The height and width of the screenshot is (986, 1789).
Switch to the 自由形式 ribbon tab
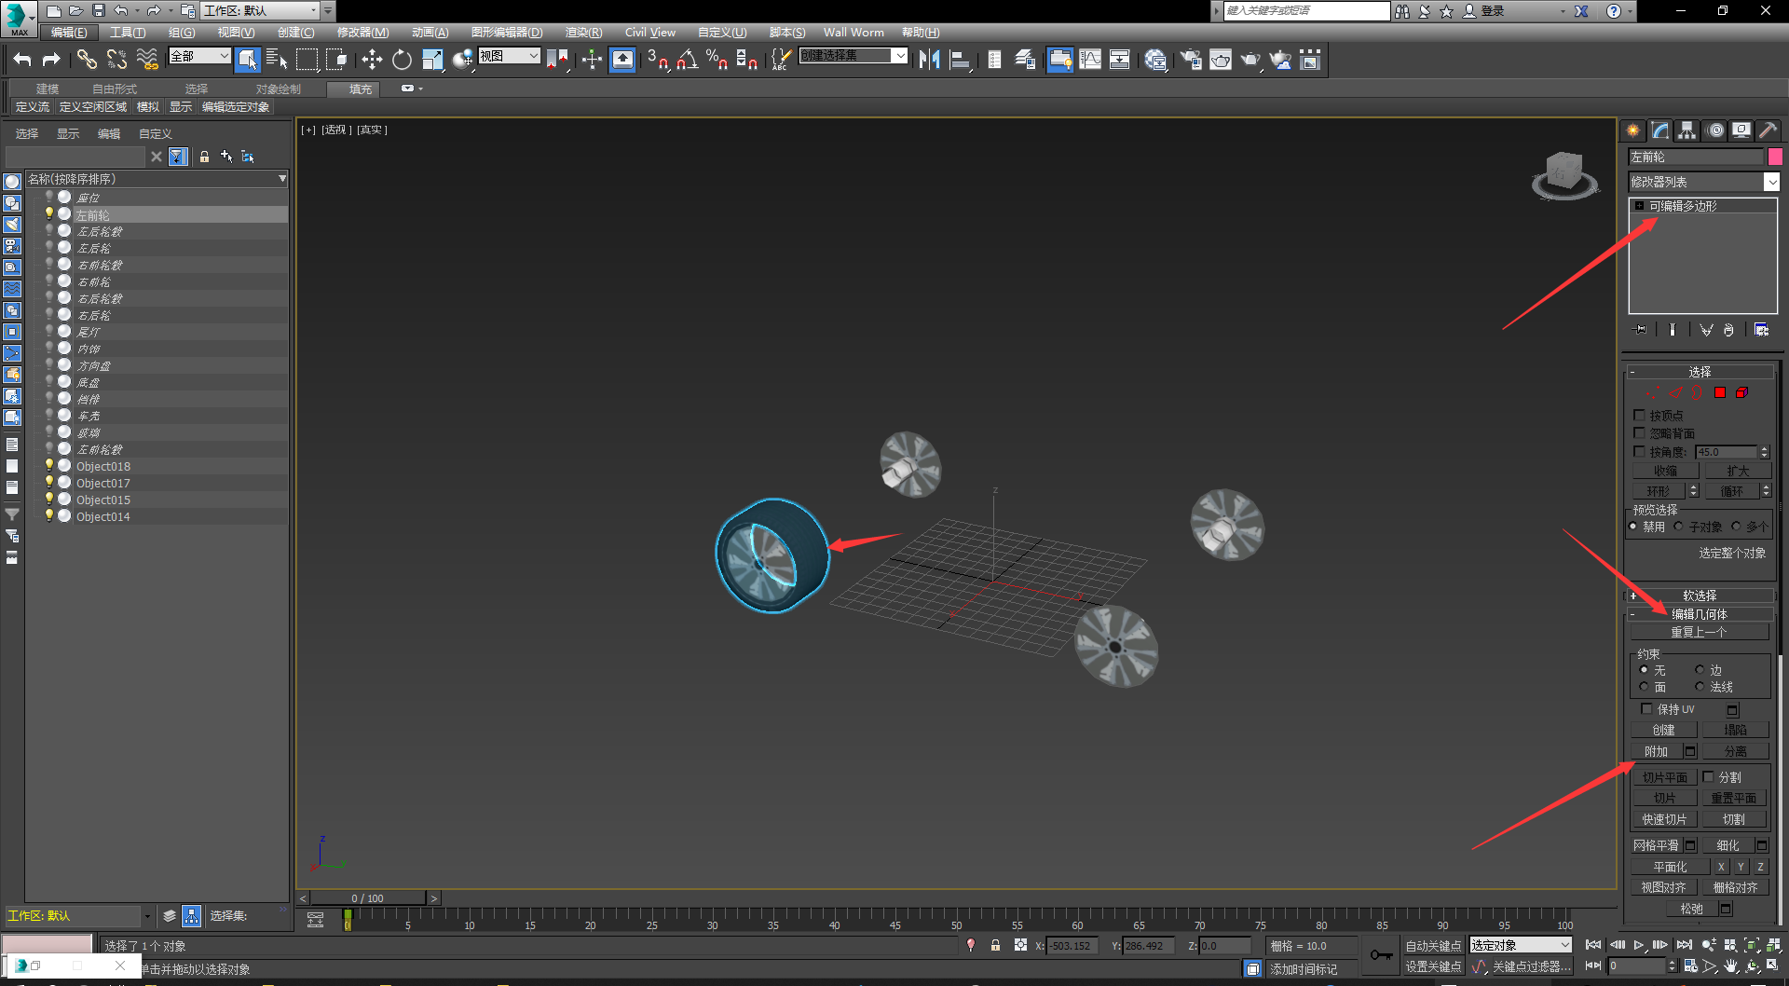pyautogui.click(x=115, y=89)
